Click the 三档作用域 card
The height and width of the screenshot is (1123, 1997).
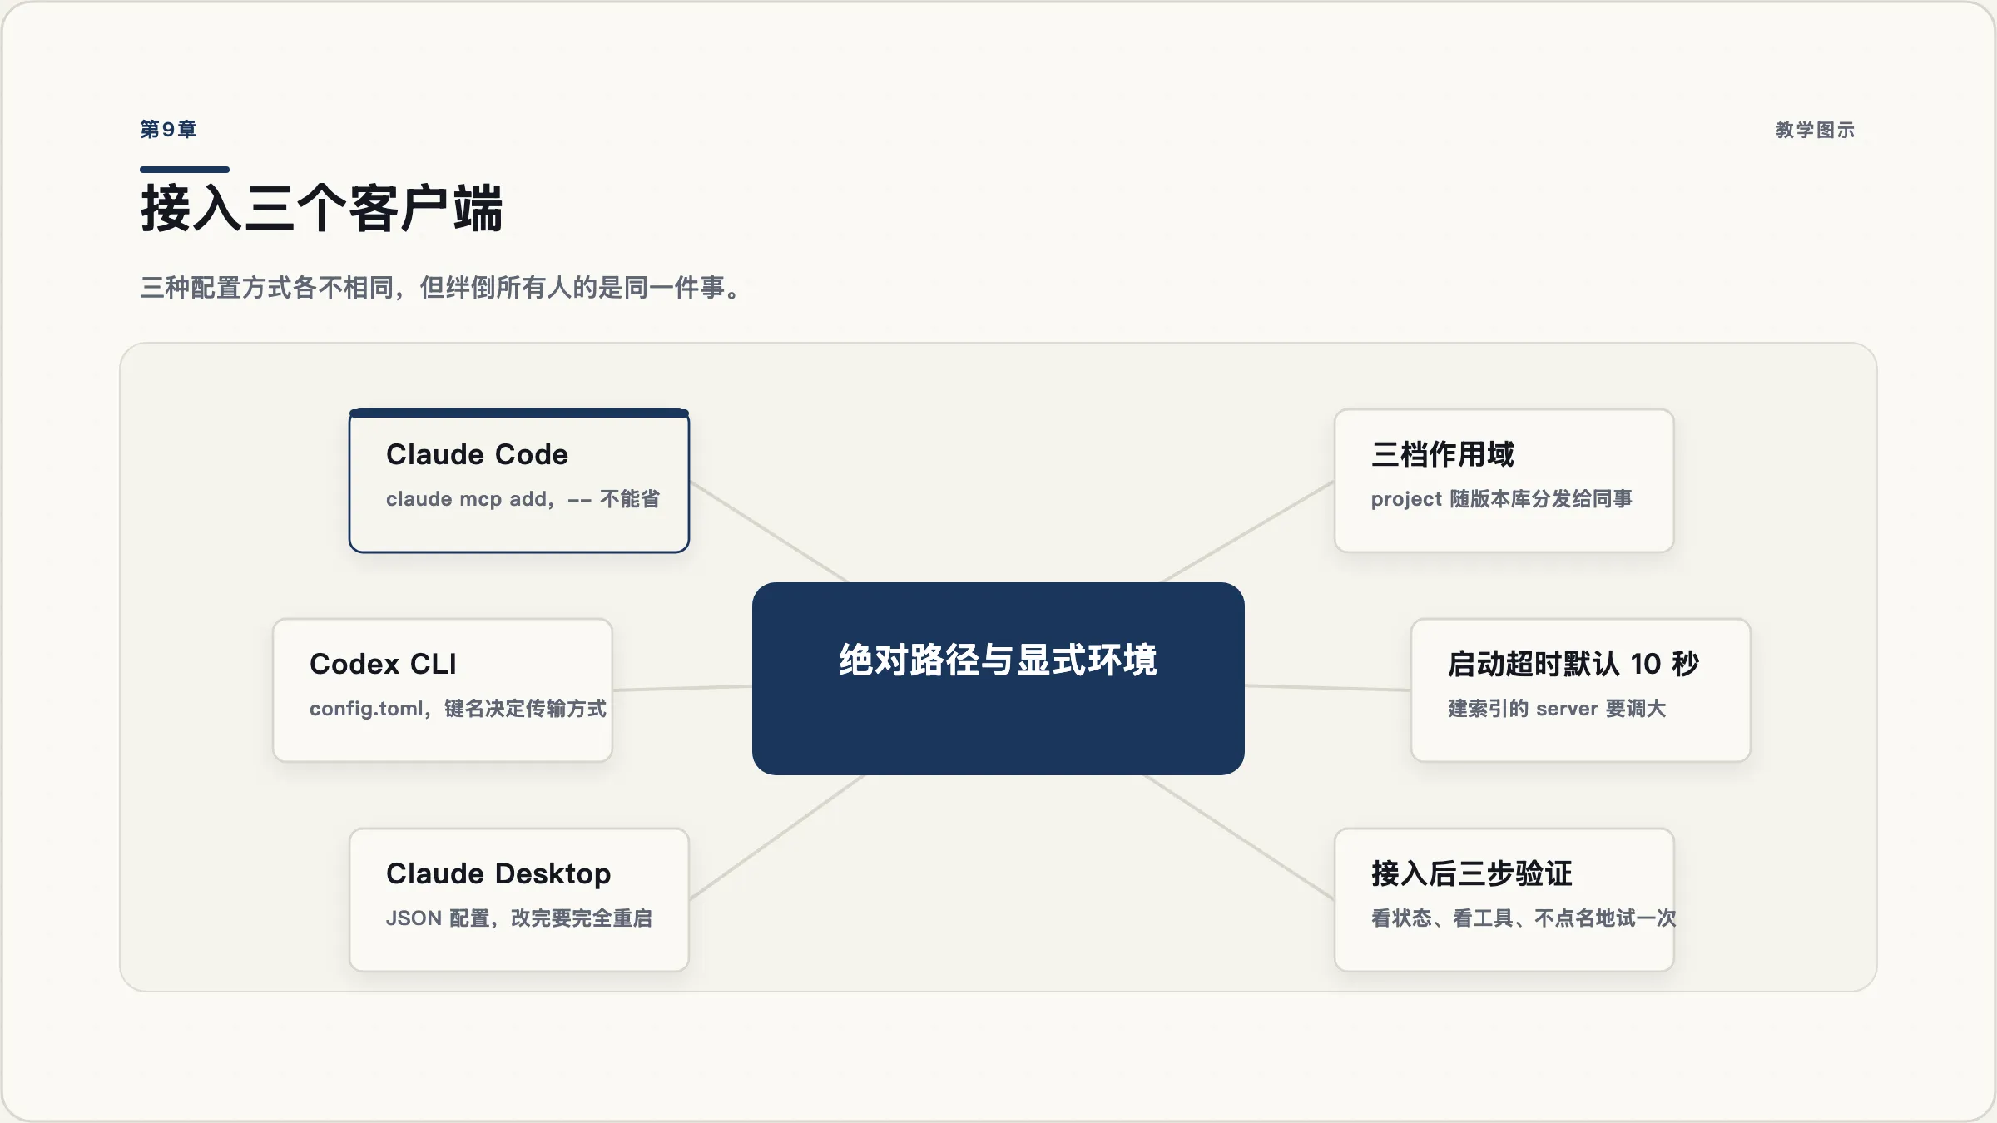click(1504, 481)
